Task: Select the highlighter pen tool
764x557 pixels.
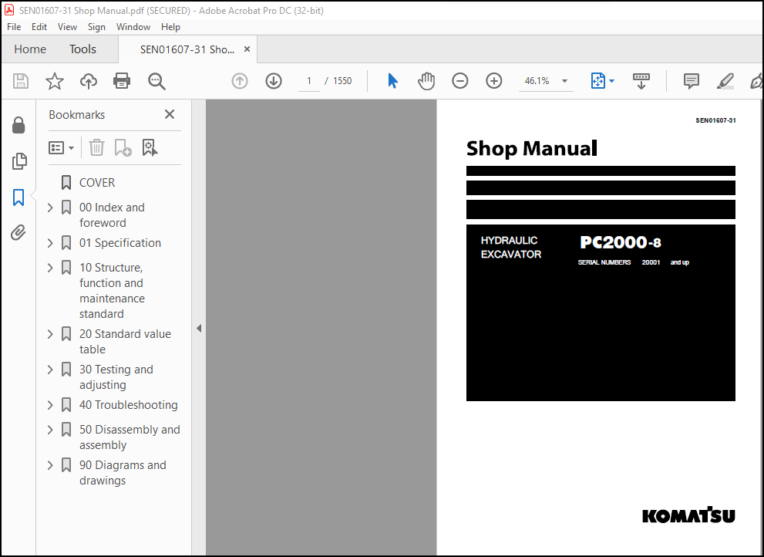Action: pos(725,81)
